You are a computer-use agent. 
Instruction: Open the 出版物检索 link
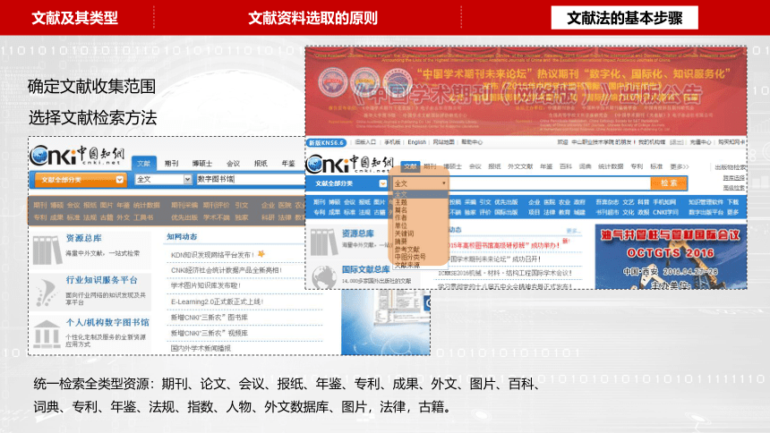point(729,167)
